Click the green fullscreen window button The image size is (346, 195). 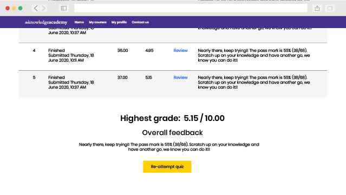pyautogui.click(x=20, y=8)
